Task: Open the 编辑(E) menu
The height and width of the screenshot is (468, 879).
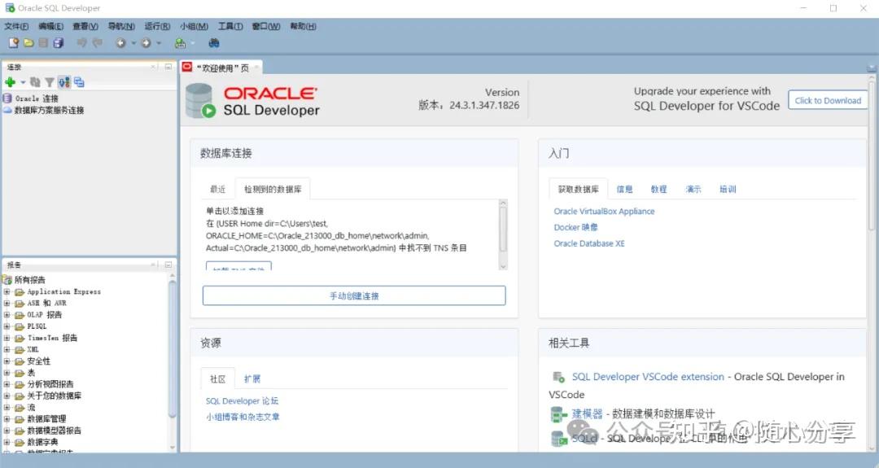Action: (50, 26)
